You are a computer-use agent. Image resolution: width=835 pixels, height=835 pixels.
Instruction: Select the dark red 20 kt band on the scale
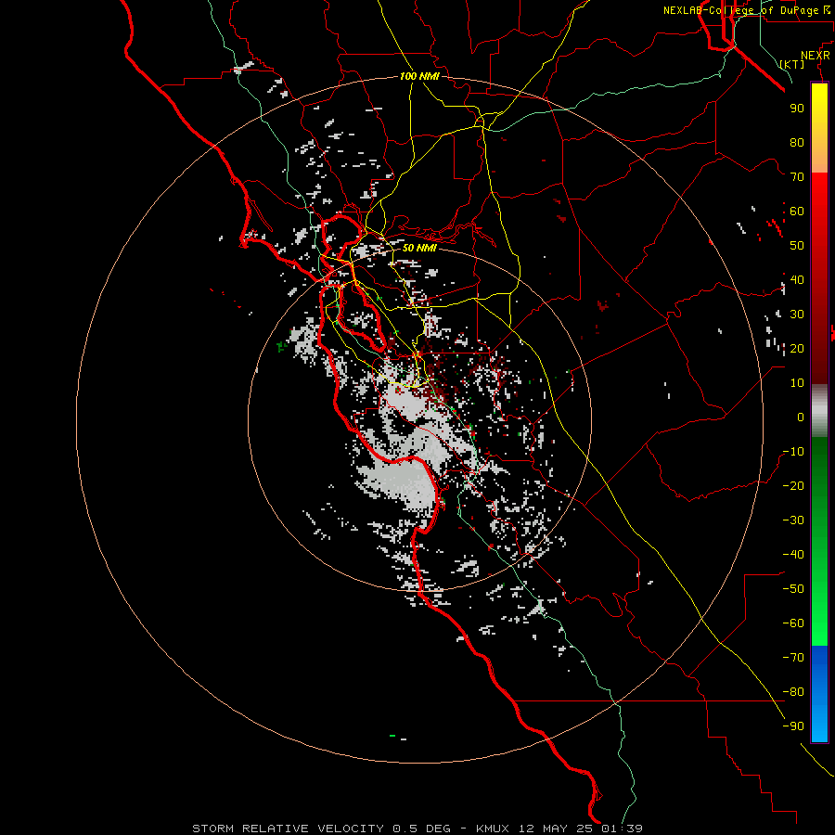point(819,348)
